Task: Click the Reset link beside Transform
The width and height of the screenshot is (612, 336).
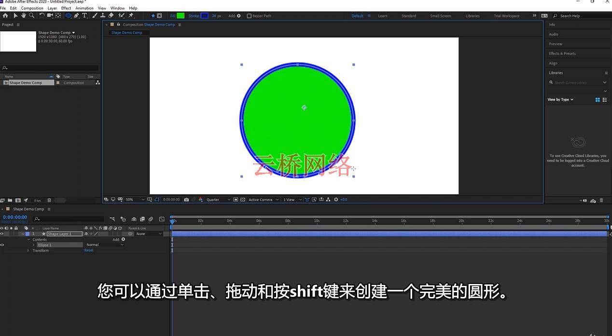Action: coord(89,251)
